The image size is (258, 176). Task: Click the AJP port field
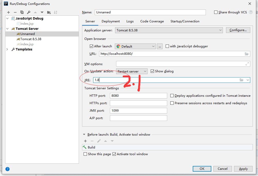pos(138,118)
